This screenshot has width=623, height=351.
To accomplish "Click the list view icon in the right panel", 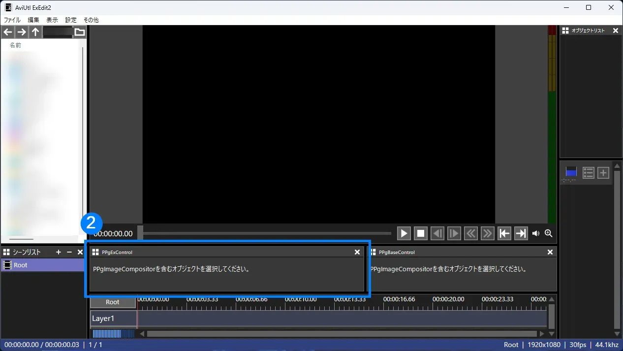I will click(x=589, y=173).
